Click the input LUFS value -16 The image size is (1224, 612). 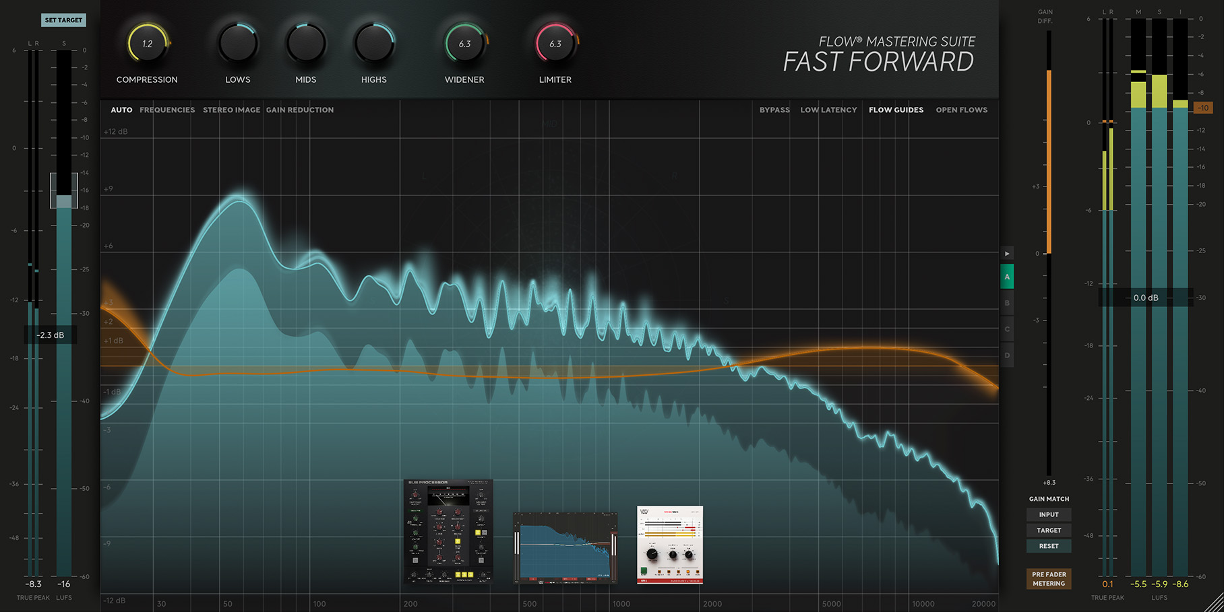[x=64, y=584]
